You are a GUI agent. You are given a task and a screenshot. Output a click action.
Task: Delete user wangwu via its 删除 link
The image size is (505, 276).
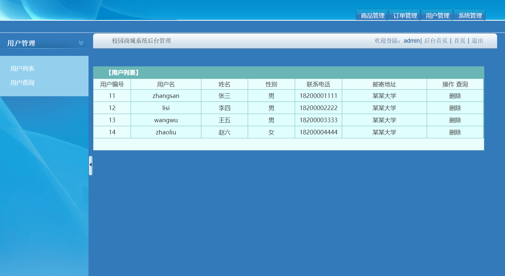(x=455, y=120)
